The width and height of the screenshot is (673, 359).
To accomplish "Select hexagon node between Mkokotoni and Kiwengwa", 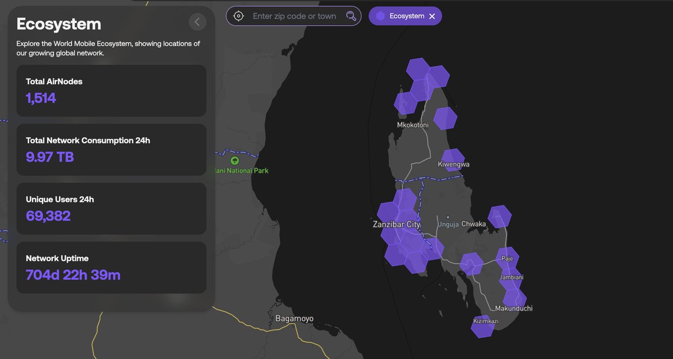I will 445,118.
